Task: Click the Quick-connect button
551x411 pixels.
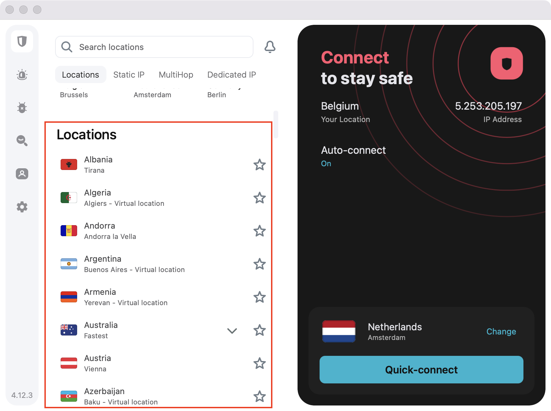Action: [x=422, y=370]
